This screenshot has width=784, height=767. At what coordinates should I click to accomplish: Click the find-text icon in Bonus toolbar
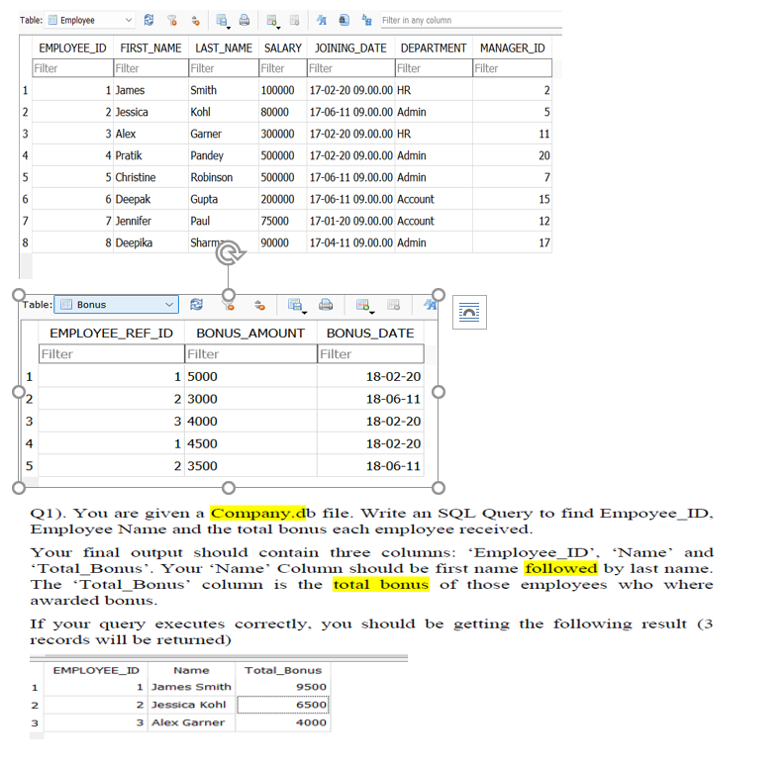point(430,305)
